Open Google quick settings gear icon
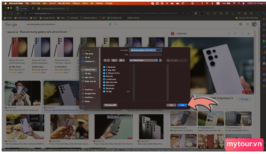266x154 pixels. 241,24
